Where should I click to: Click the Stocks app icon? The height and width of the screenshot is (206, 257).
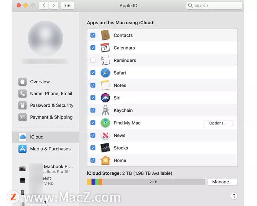(105, 148)
